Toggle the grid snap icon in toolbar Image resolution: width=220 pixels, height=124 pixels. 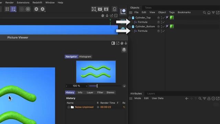7,9
